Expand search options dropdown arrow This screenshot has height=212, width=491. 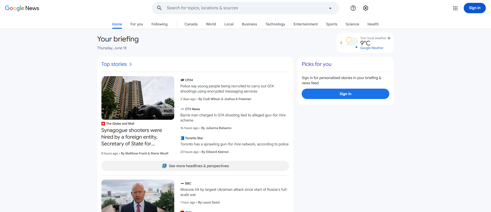coord(330,8)
